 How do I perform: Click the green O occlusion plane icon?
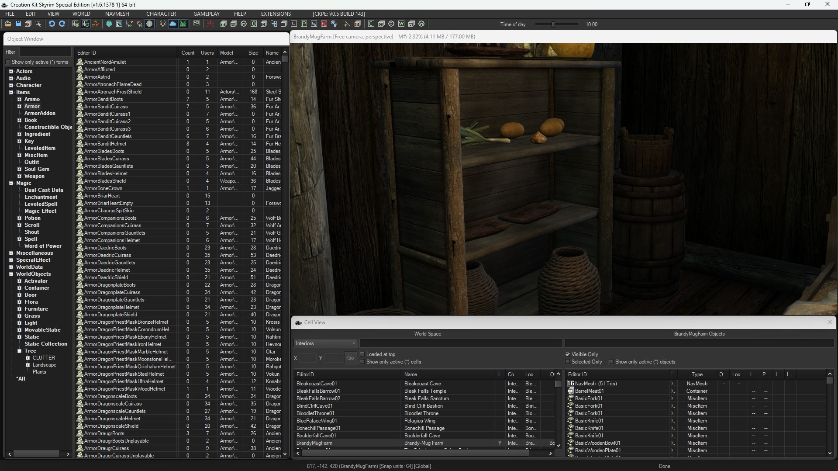pyautogui.click(x=254, y=24)
